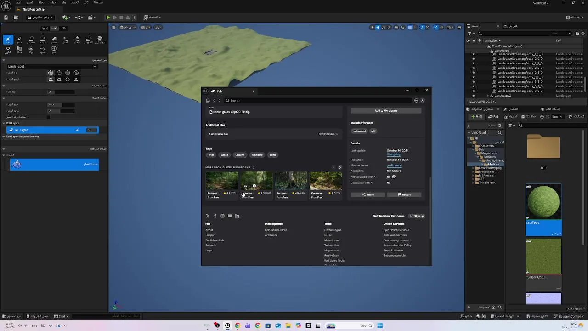Click the Outliner settings gear icon

coord(583,34)
